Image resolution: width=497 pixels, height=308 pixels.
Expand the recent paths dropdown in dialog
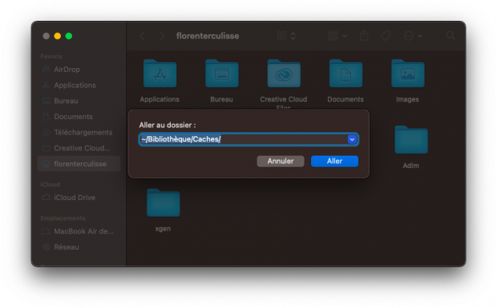pyautogui.click(x=352, y=139)
